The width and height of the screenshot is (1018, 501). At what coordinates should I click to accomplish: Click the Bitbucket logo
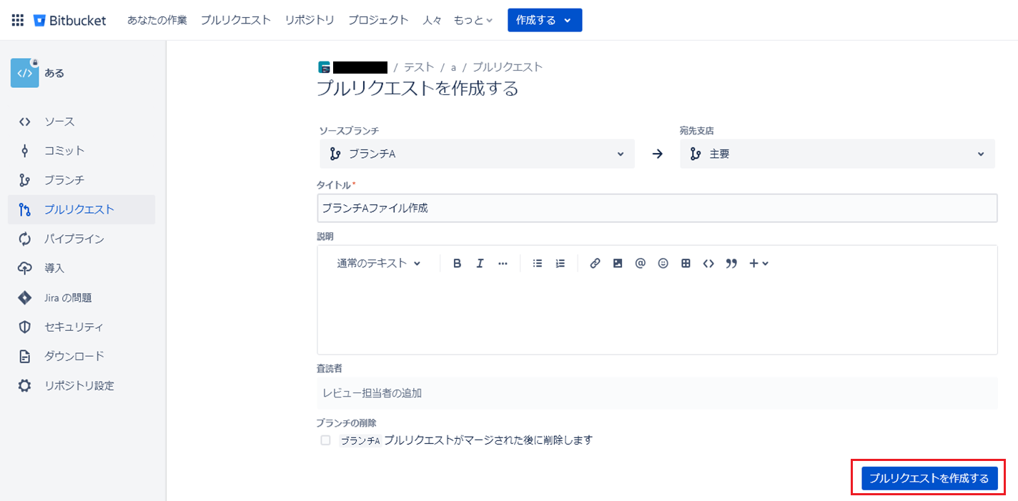(70, 20)
